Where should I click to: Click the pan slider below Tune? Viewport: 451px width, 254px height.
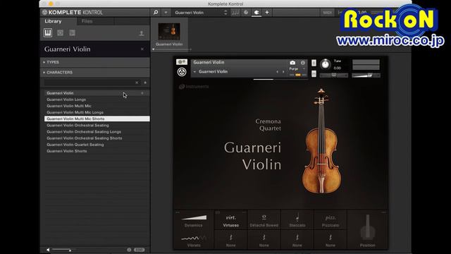click(x=333, y=75)
